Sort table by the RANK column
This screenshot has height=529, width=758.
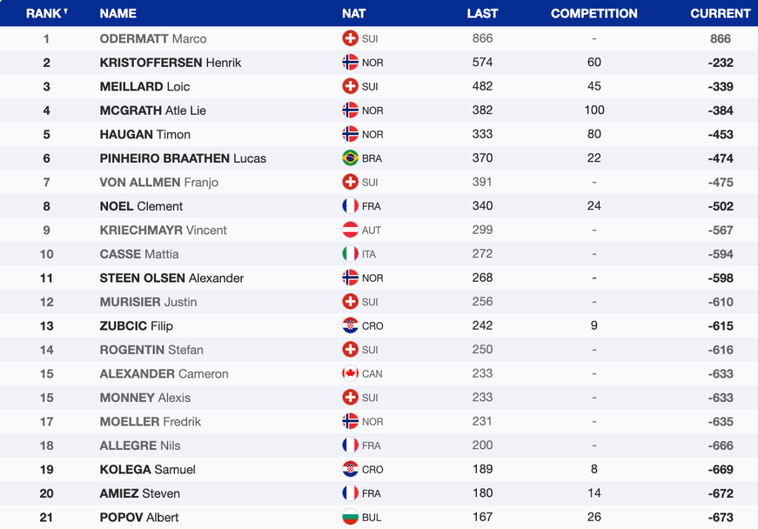pyautogui.click(x=46, y=13)
